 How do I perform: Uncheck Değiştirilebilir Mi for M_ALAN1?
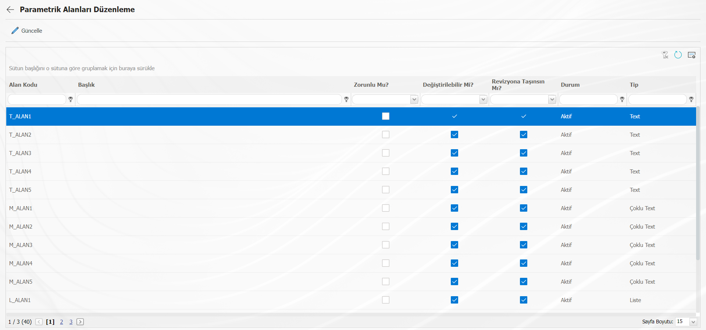click(x=454, y=208)
